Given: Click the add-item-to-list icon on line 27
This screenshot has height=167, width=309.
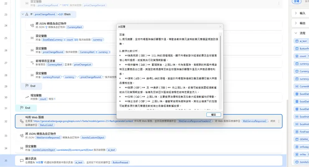Looking at the screenshot, I should click(32, 62).
